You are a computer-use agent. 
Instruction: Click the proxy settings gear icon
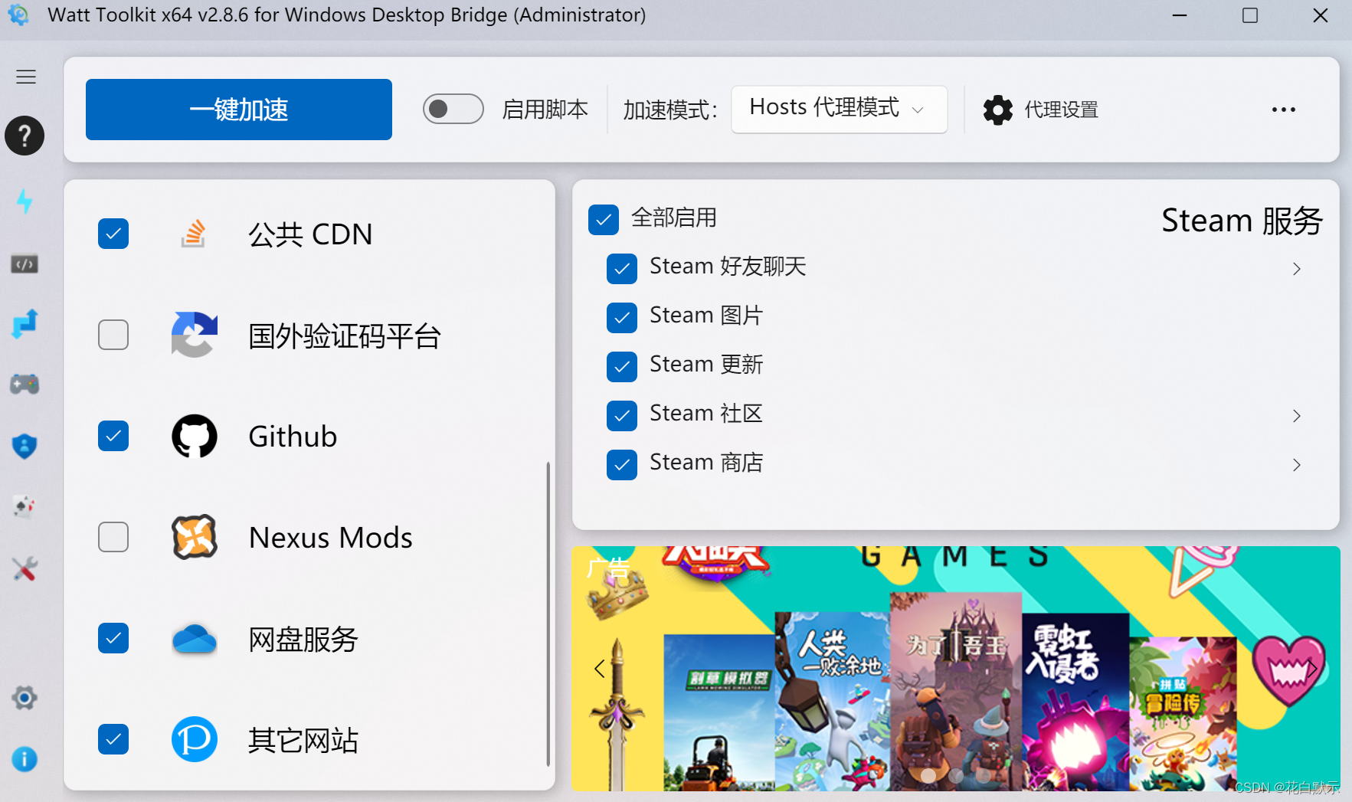998,110
